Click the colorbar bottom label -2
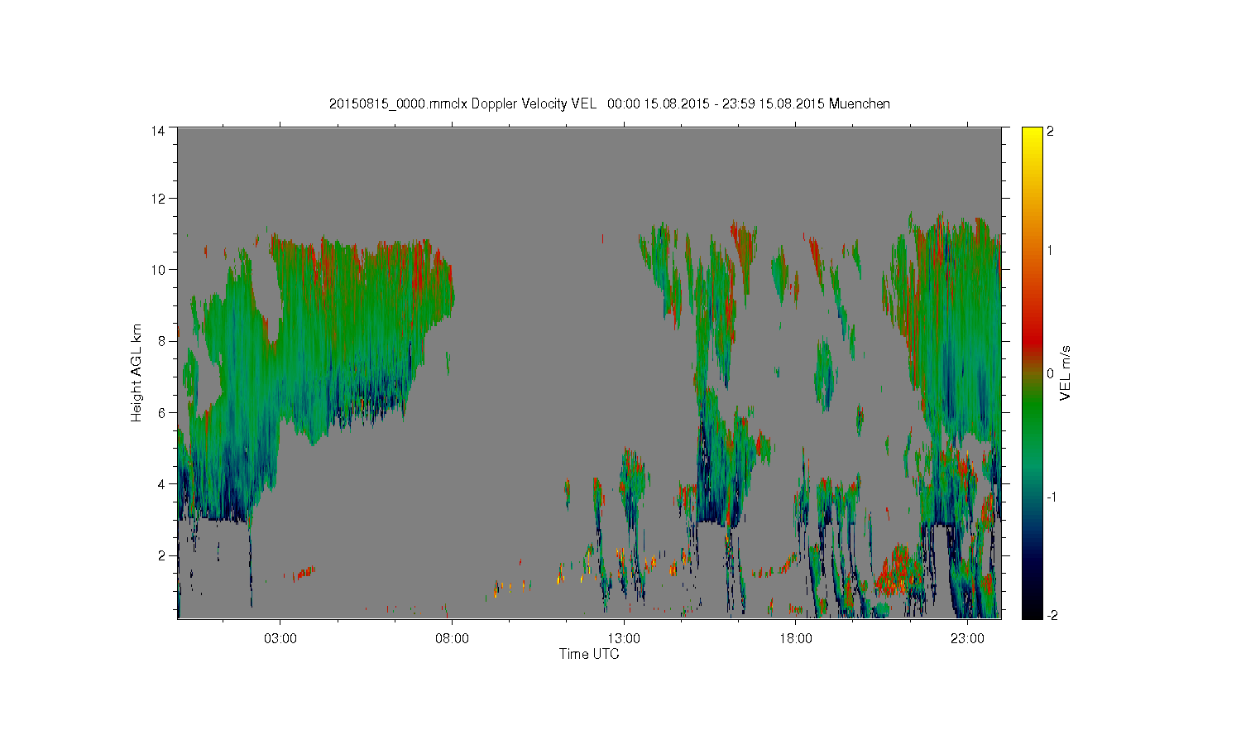The image size is (1241, 745). pyautogui.click(x=1052, y=615)
